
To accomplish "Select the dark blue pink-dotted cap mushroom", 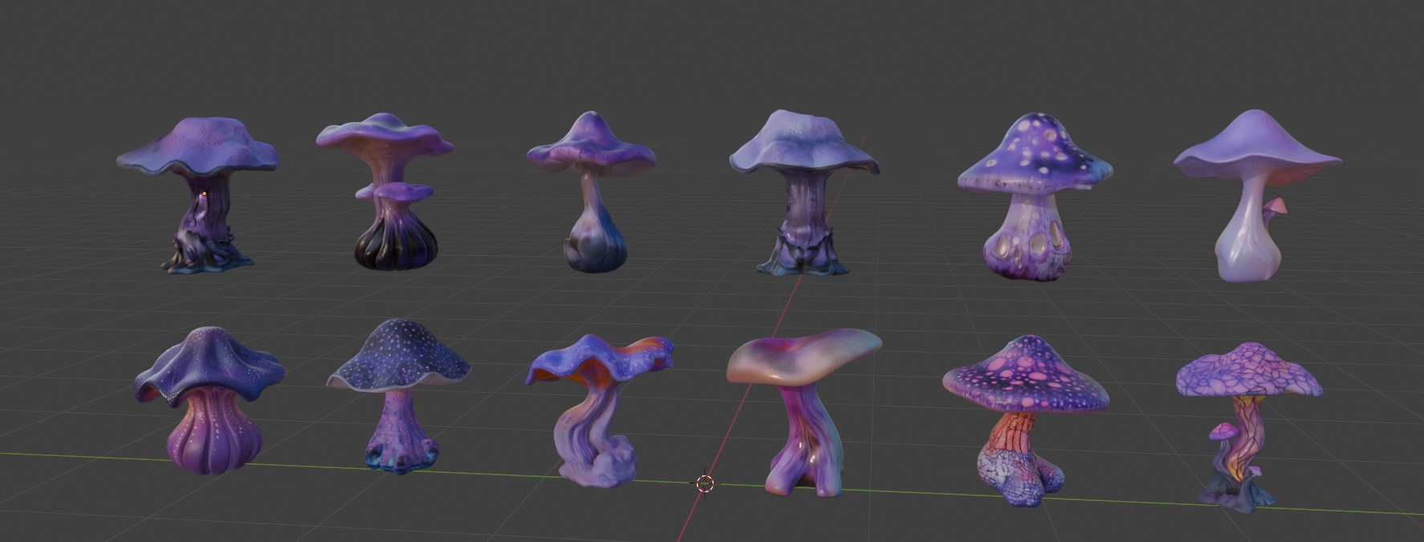I will 398,395.
